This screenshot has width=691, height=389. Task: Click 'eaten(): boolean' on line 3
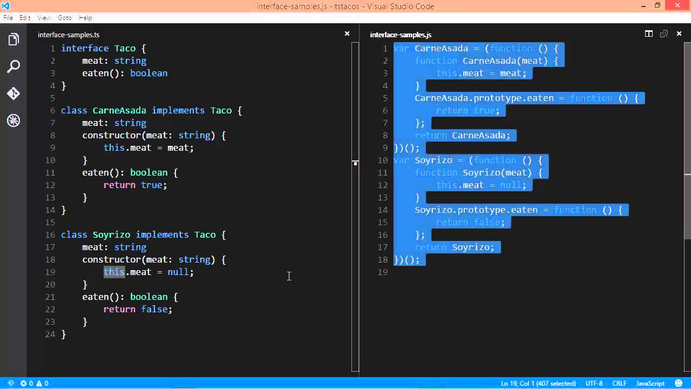pyautogui.click(x=125, y=73)
